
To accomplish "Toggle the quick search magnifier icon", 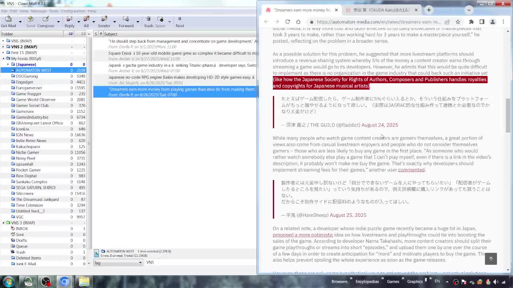I will pos(97,253).
